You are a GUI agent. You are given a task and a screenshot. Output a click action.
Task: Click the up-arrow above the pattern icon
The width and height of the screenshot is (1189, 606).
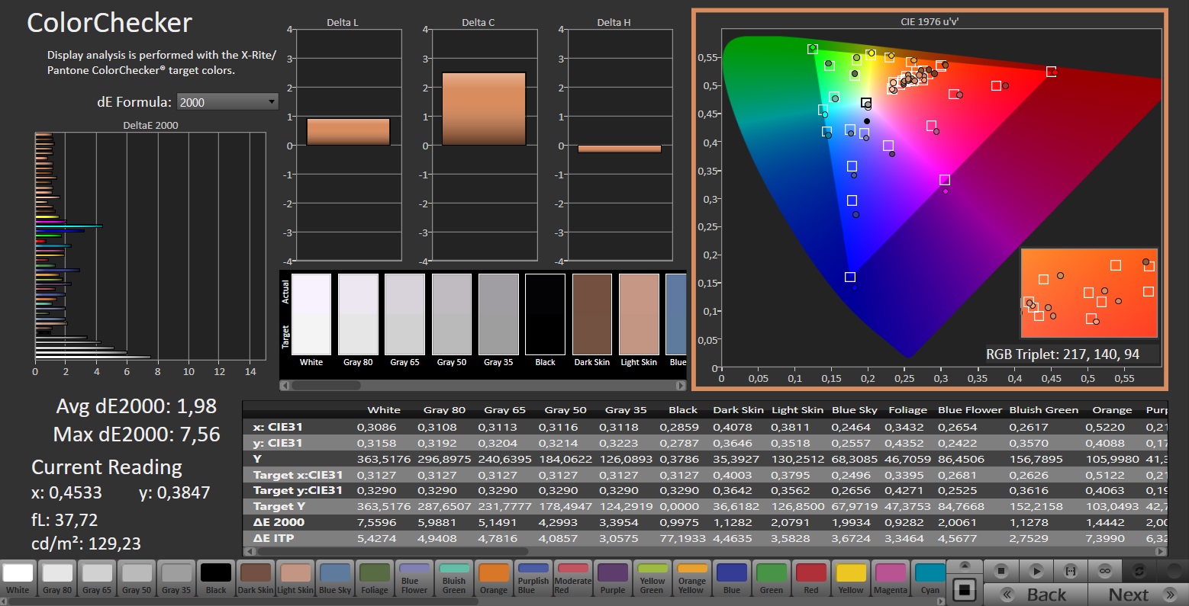pos(965,566)
